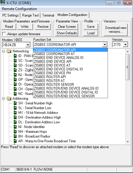Click Download new versions button

point(116,30)
